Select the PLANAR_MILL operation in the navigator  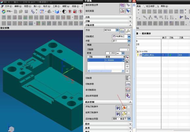(x=148, y=55)
